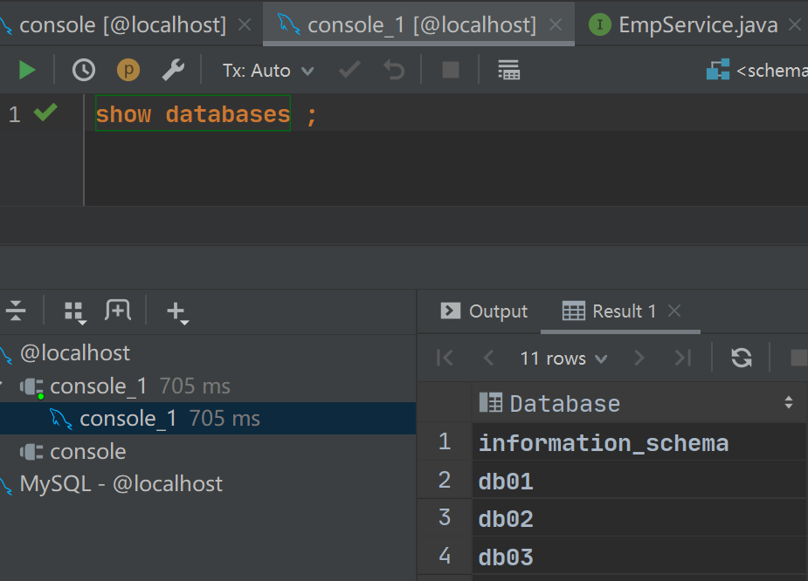Open console settings wrench icon
Viewport: 808px width, 581px height.
(173, 70)
